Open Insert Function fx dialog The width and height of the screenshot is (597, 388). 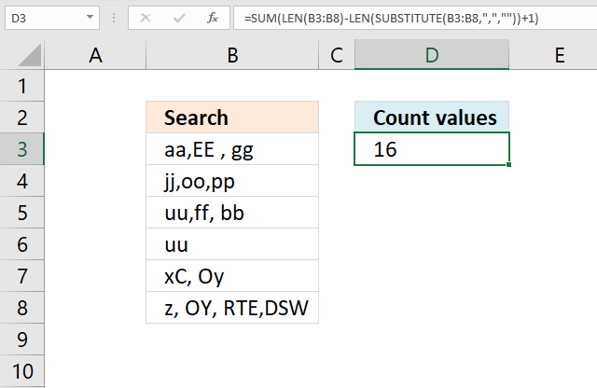(x=211, y=18)
